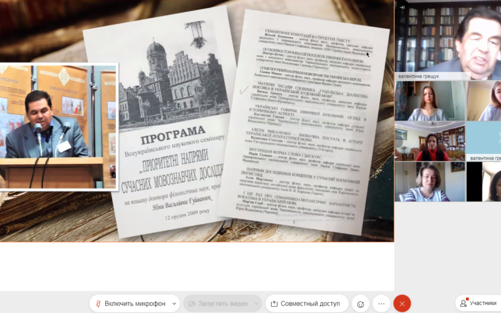Open the more options ellipsis menu
This screenshot has height=313, width=501.
381,304
